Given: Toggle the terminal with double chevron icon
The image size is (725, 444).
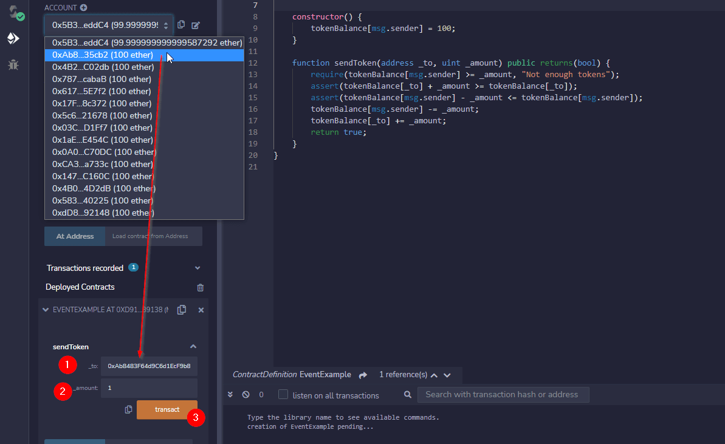Looking at the screenshot, I should point(230,395).
